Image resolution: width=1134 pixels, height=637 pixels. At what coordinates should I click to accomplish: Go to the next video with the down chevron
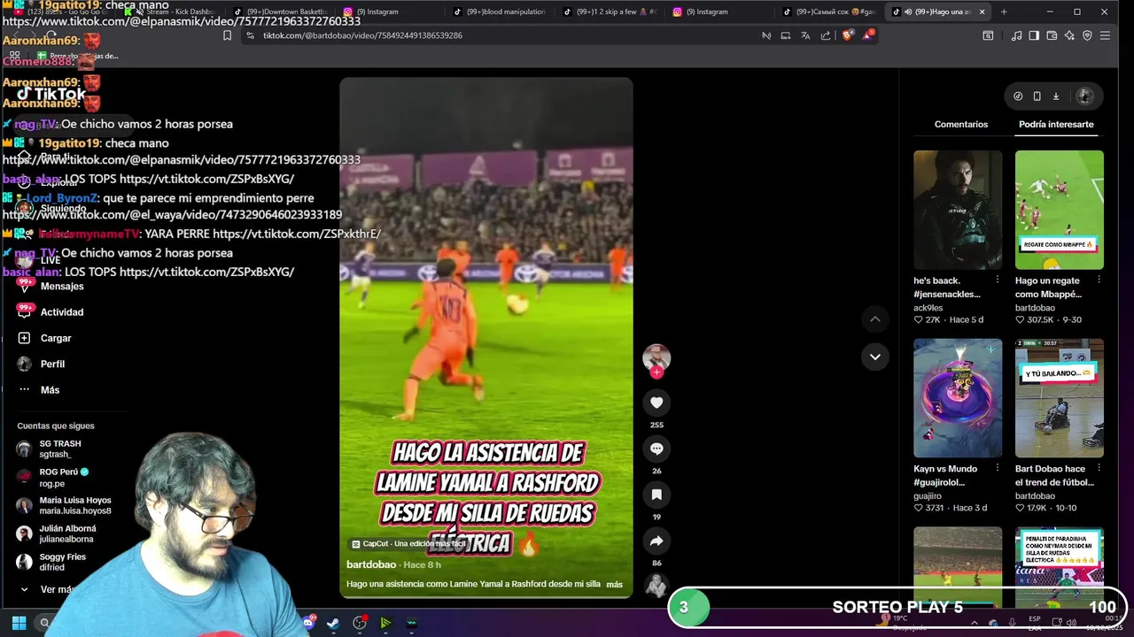click(x=874, y=357)
